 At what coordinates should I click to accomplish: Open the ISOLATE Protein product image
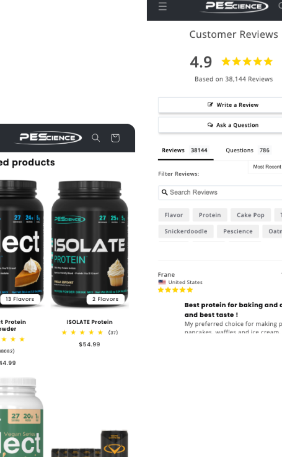coord(89,244)
